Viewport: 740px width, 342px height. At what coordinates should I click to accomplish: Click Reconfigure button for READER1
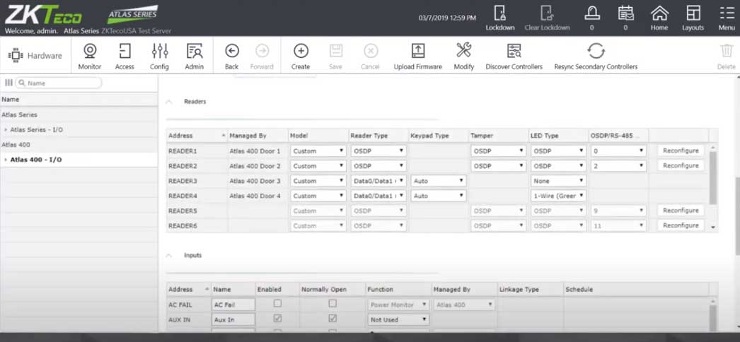pyautogui.click(x=681, y=151)
